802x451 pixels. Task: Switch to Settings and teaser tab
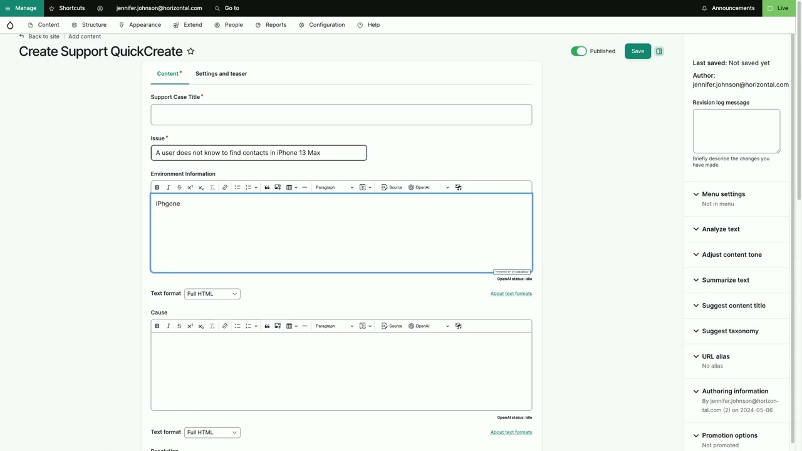pyautogui.click(x=221, y=74)
